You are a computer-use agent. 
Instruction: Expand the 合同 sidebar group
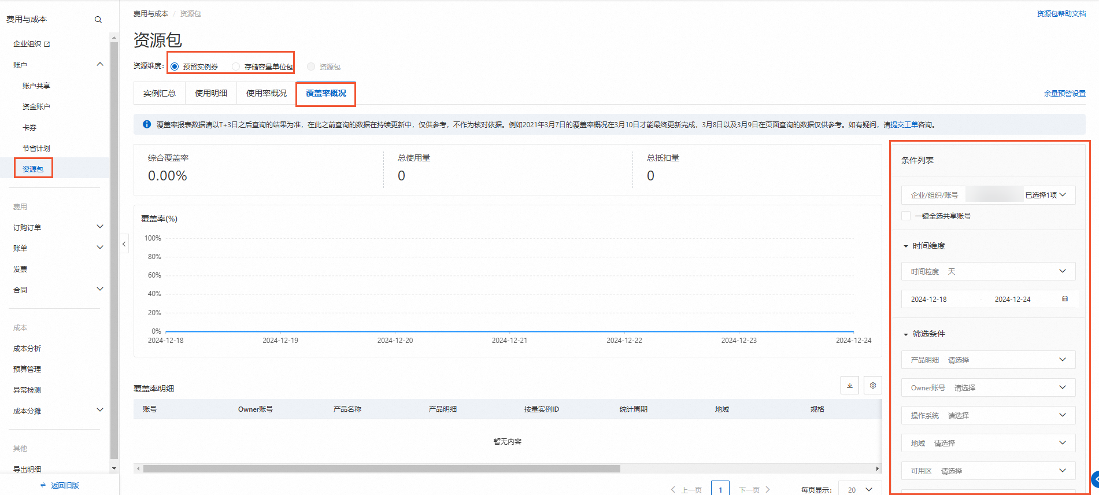[100, 290]
